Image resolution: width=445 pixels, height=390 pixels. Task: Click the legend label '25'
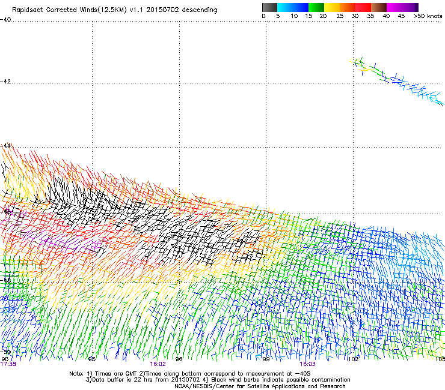pyautogui.click(x=340, y=16)
